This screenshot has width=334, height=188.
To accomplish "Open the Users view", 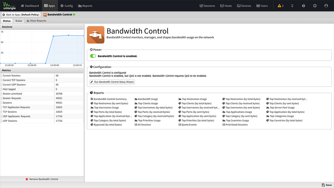I will click(262, 6).
